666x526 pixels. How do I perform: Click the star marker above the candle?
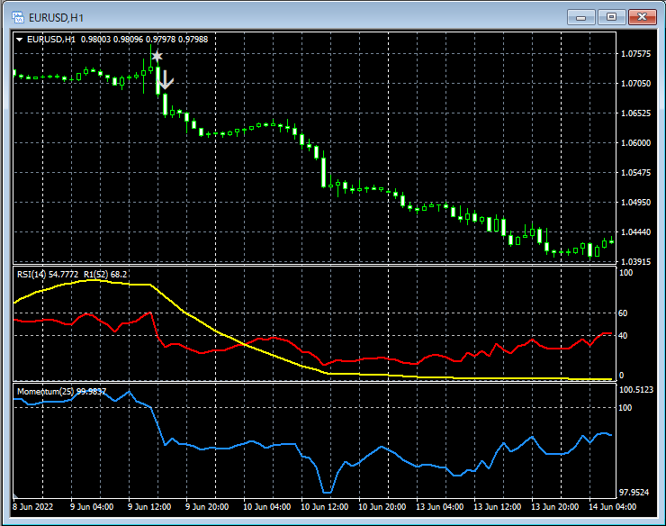tap(157, 57)
